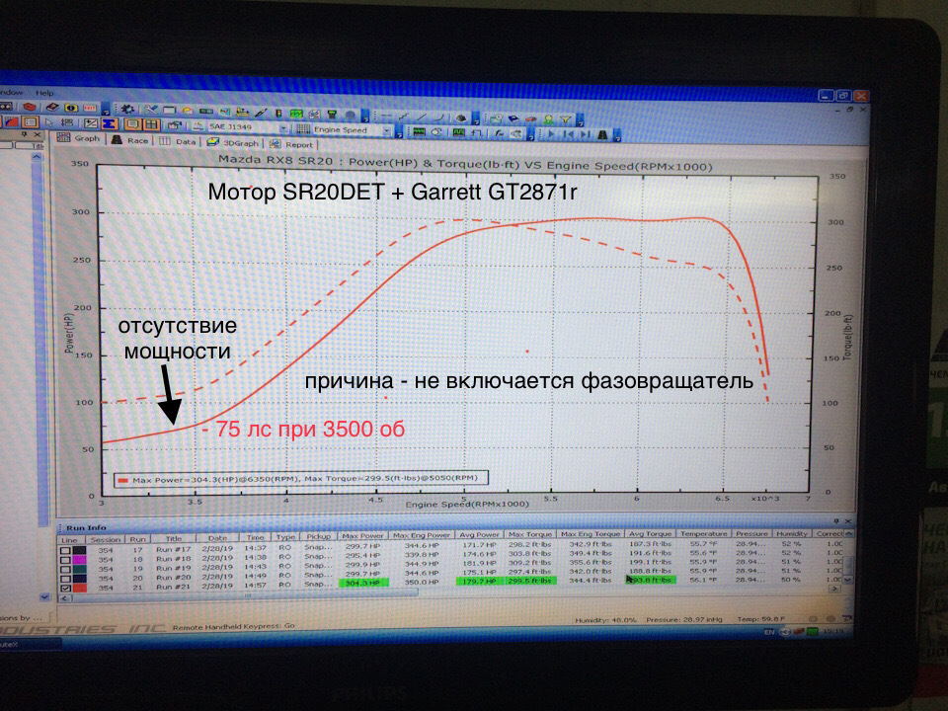The width and height of the screenshot is (948, 711).
Task: Click the funnel filter icon
Action: [x=565, y=119]
